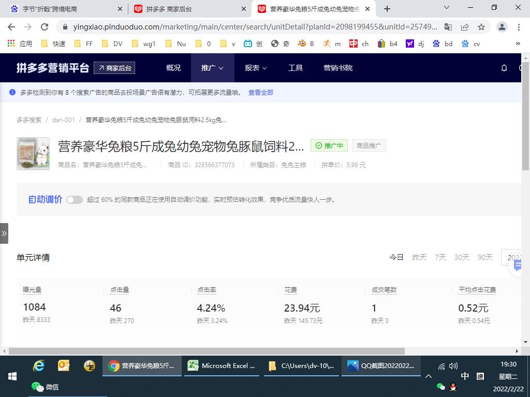Screen dimensions: 530x397
Task: Share this page via the share icon
Action: [x=465, y=27]
